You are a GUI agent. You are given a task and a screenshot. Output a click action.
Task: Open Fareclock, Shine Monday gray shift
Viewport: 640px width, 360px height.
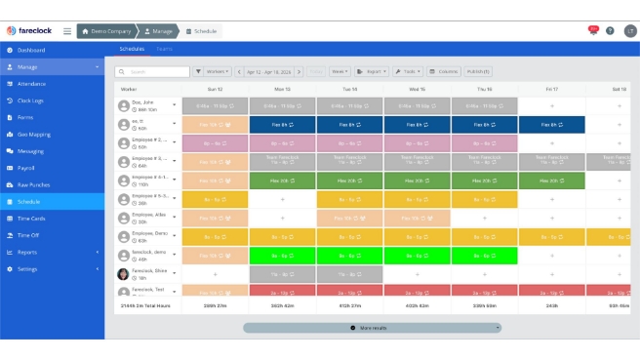(x=283, y=275)
